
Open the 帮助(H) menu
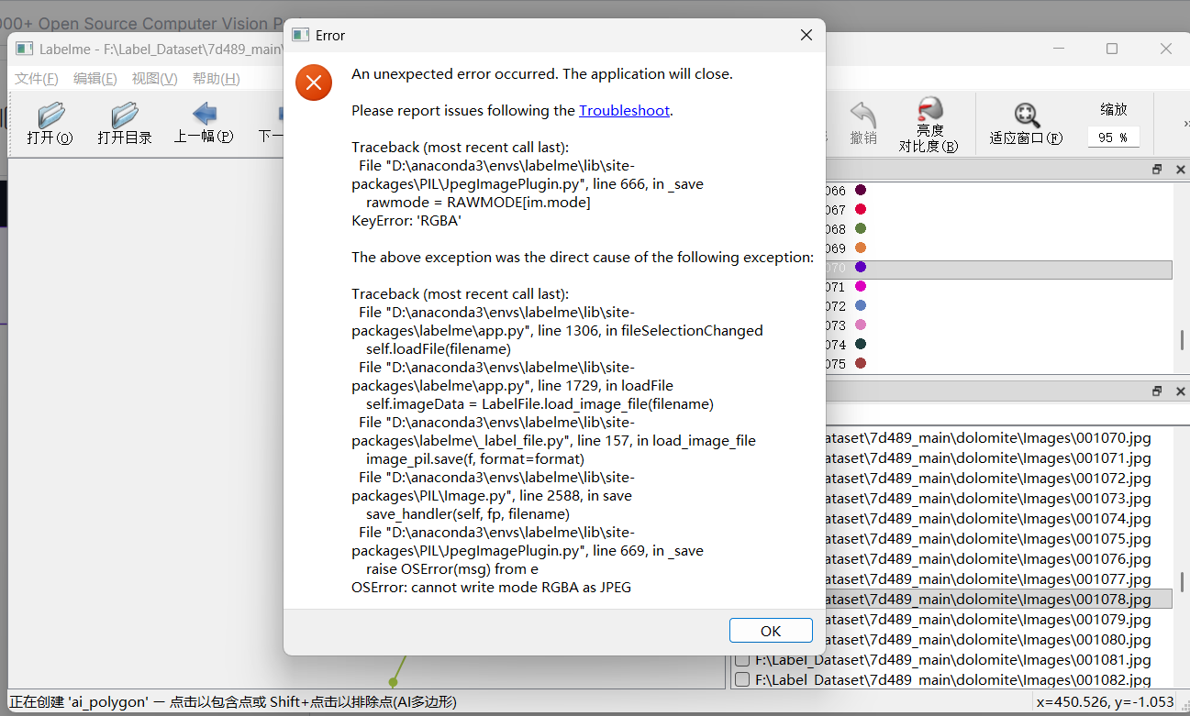click(217, 79)
